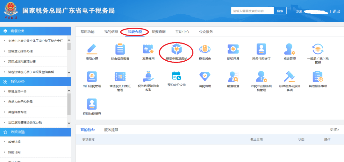Open the 预约定价安排 icon
This screenshot has height=162, width=344.
point(176,76)
